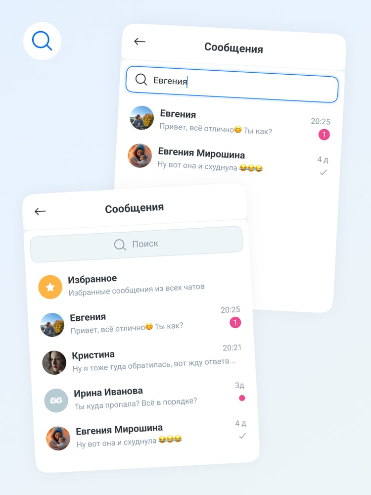Click into search field containing Евгения

point(232,84)
